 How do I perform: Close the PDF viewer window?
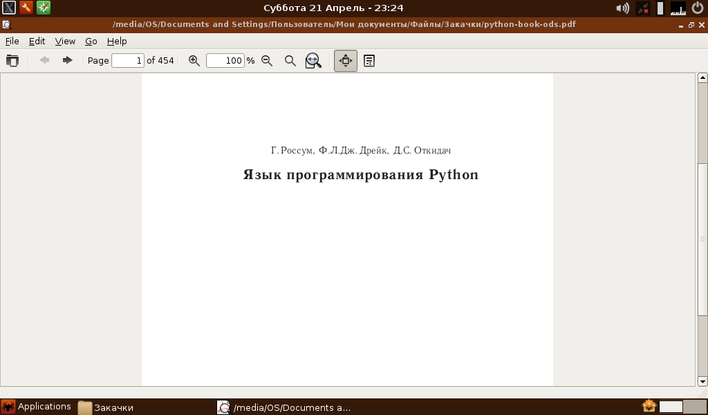point(702,26)
